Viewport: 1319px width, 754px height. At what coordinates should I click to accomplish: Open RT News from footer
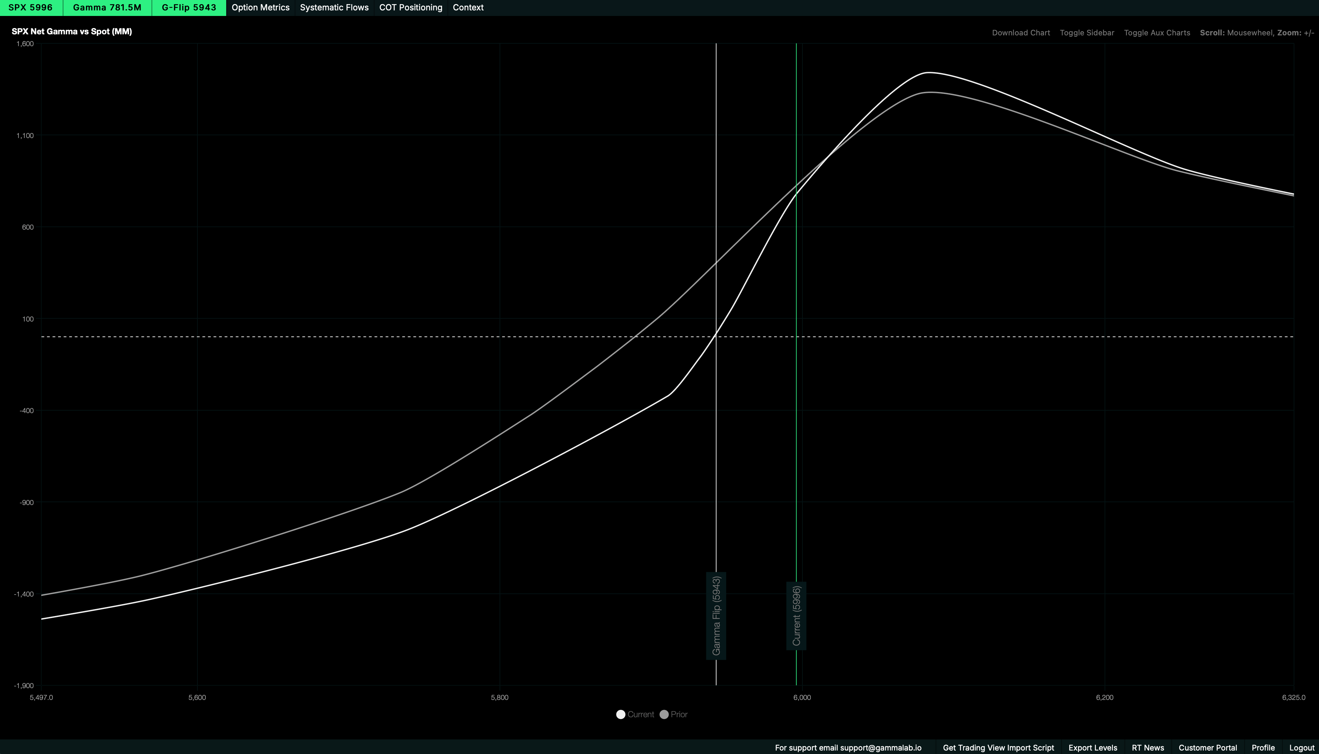1148,748
